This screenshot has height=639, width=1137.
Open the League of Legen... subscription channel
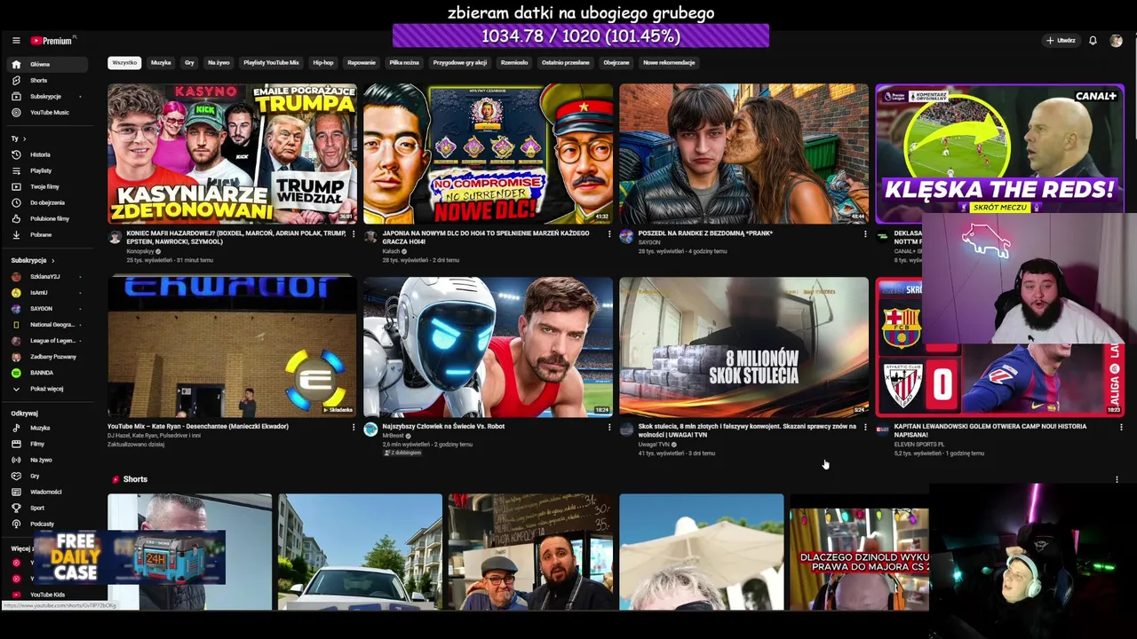tap(47, 341)
